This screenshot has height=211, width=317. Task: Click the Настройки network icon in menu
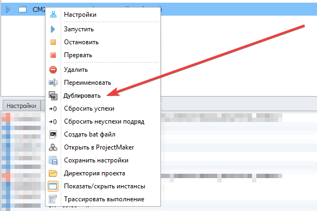click(x=53, y=15)
